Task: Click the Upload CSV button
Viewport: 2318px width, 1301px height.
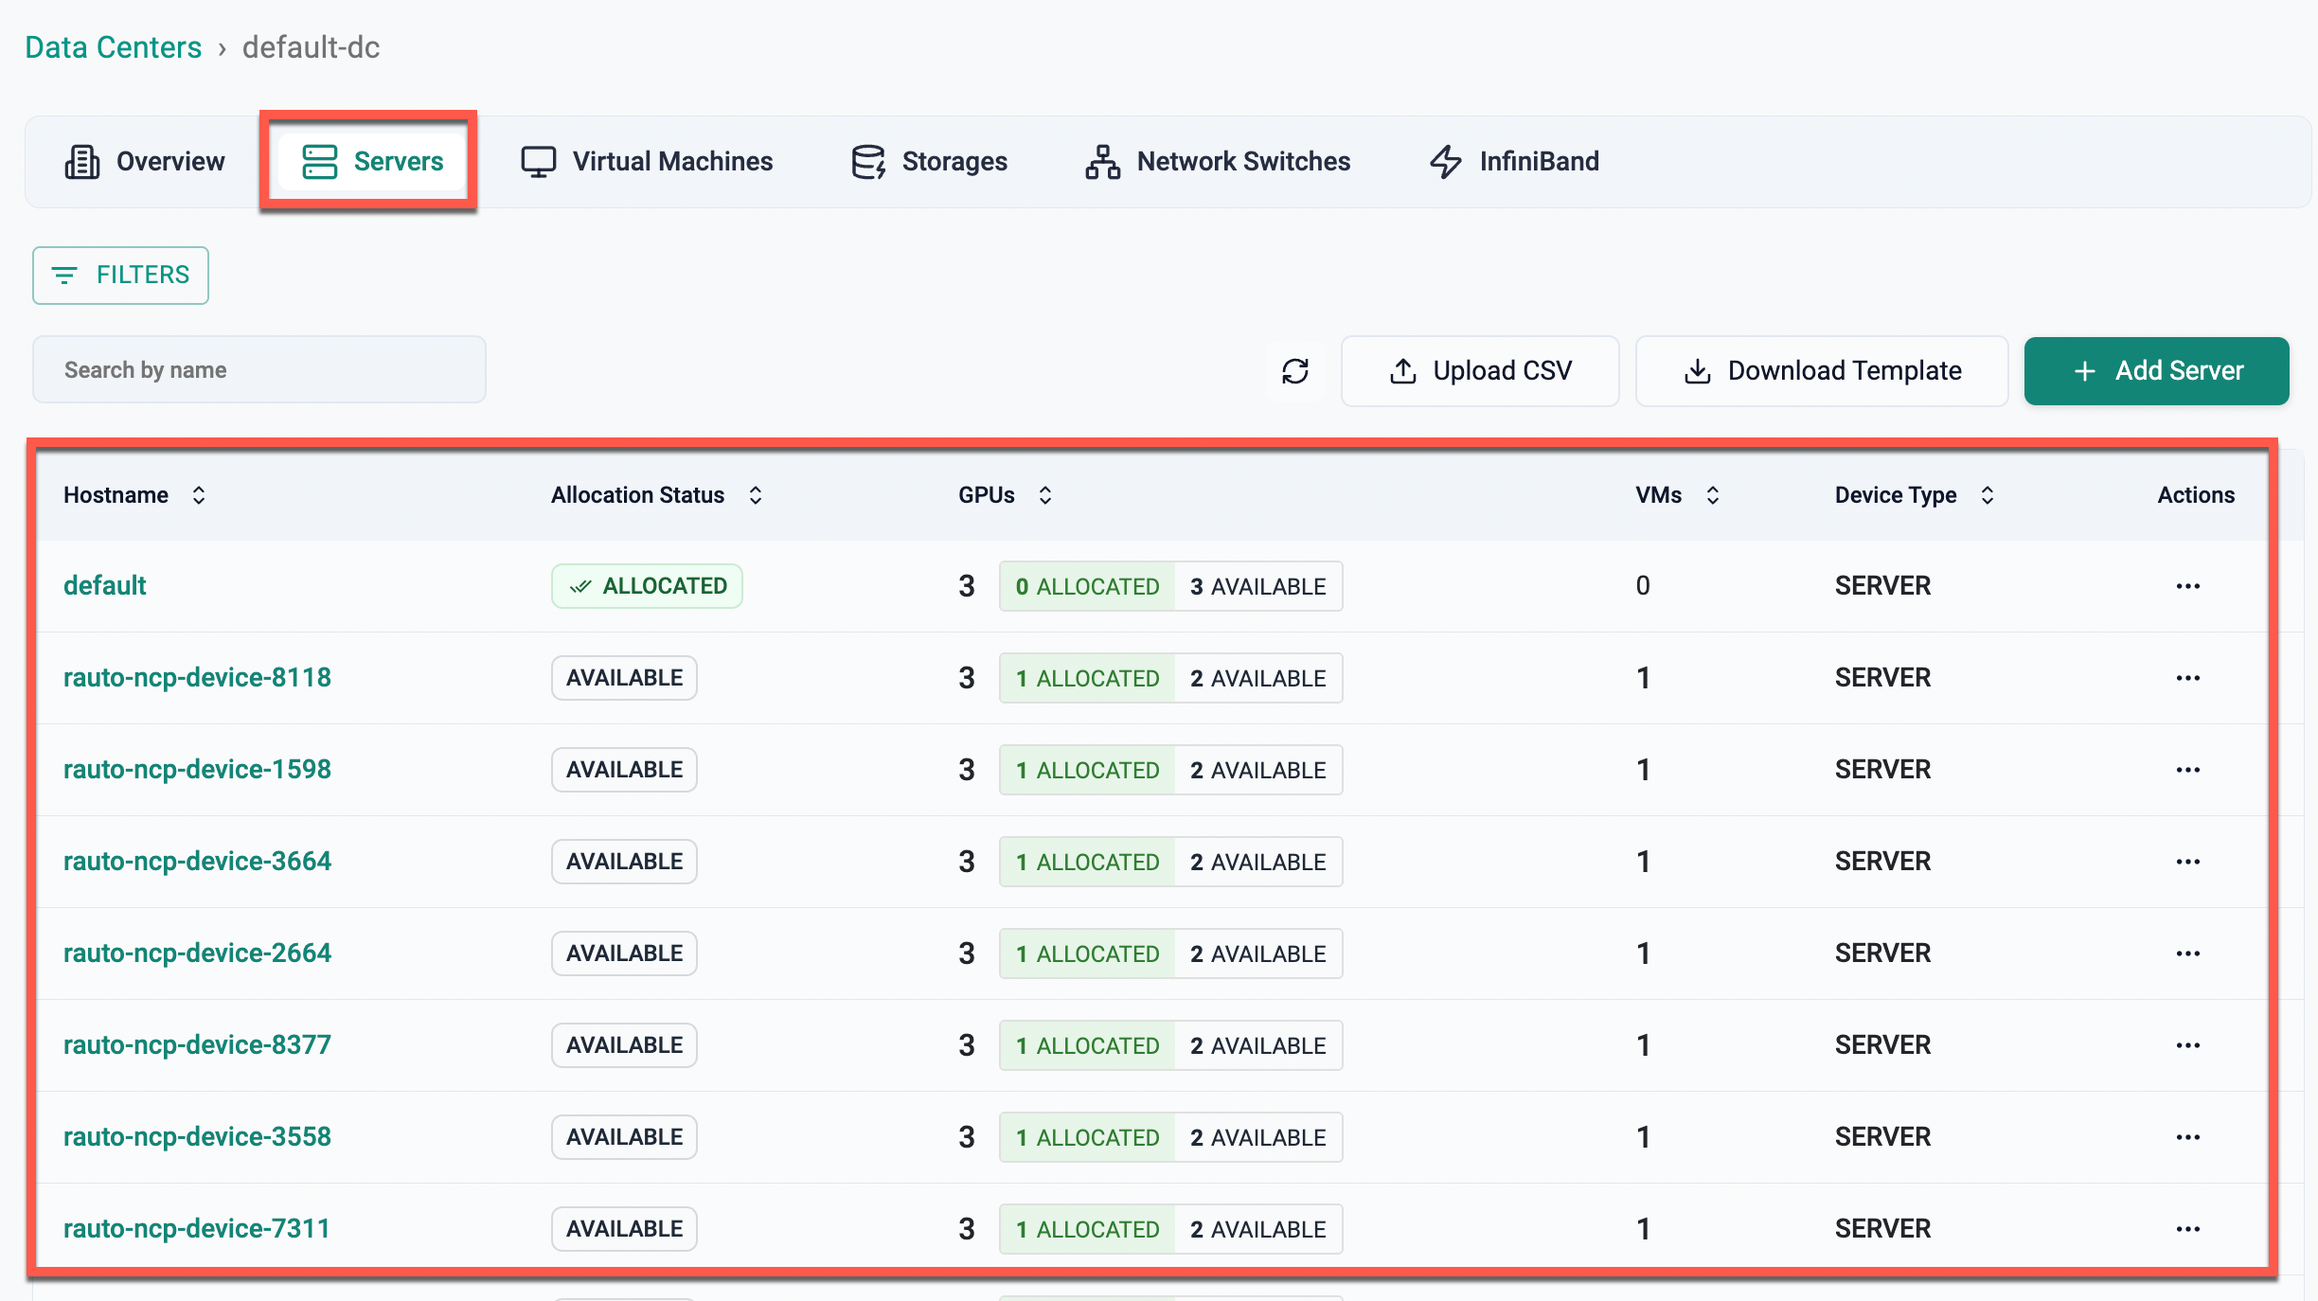Action: pyautogui.click(x=1480, y=371)
